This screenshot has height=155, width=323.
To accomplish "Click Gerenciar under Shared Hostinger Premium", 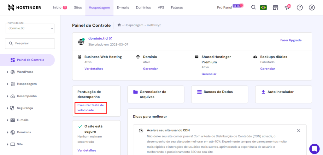I will [x=209, y=74].
